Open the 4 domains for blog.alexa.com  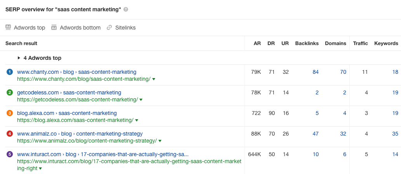click(x=345, y=113)
